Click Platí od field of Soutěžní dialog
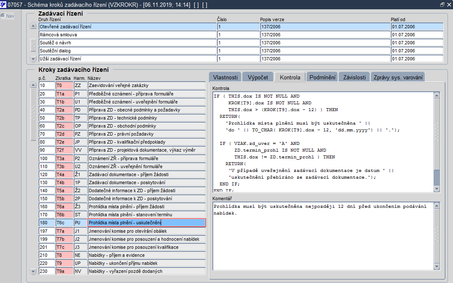453x283 pixels. point(417,51)
